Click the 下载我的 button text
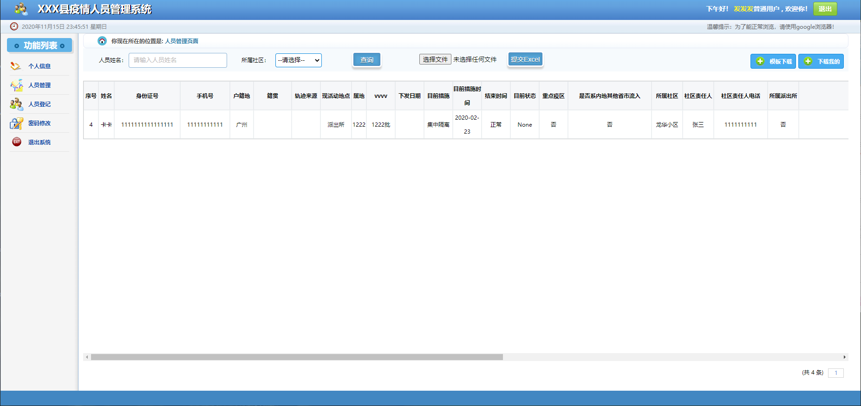861x406 pixels. click(828, 61)
